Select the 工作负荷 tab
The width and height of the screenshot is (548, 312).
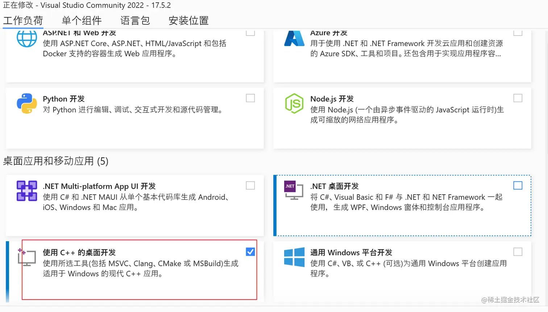(x=23, y=21)
